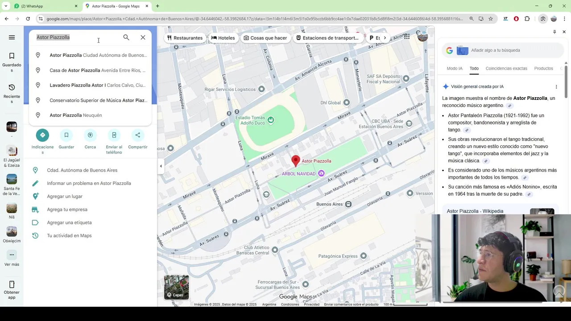571x321 pixels.
Task: Open Chrome tab search dropdown arrow
Action: click(x=6, y=6)
